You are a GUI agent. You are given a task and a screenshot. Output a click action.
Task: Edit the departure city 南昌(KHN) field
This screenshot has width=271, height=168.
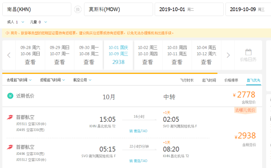click(37, 9)
